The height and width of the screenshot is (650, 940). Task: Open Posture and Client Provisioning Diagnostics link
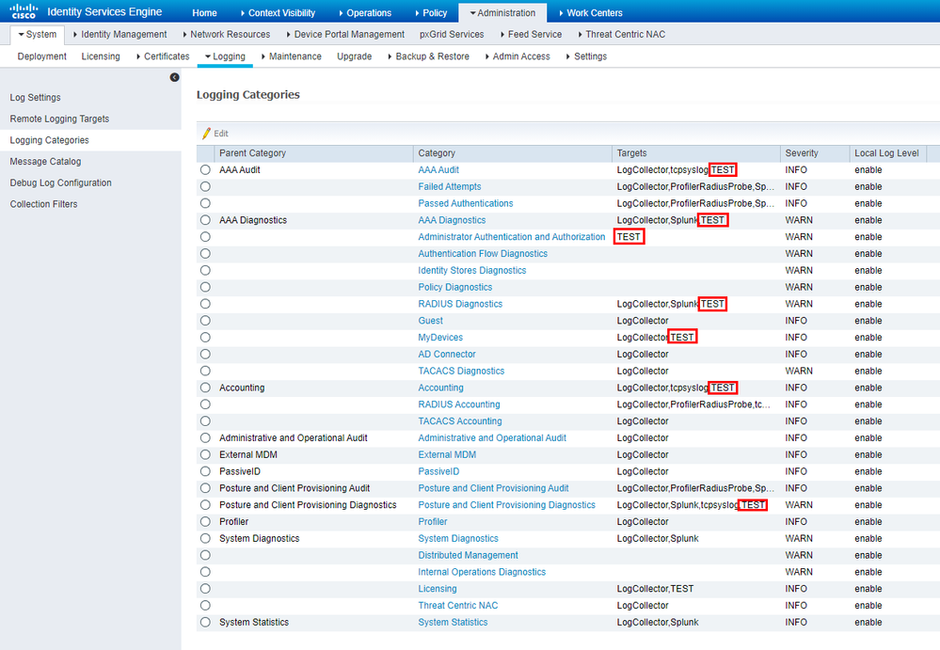click(x=507, y=506)
